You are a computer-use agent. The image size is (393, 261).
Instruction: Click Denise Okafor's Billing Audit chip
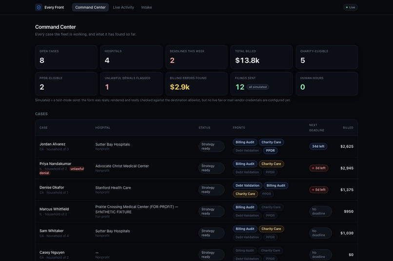pyautogui.click(x=275, y=186)
